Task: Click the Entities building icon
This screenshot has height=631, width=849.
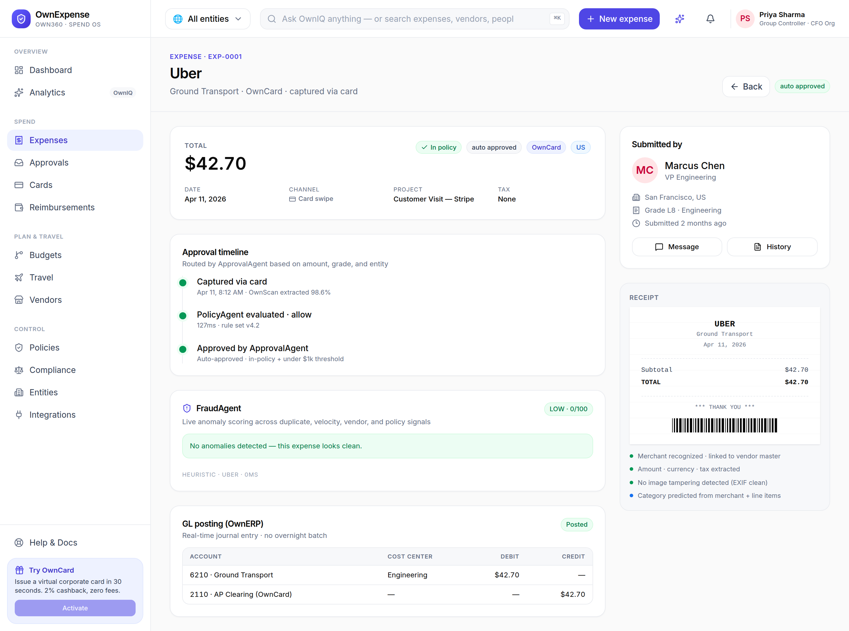Action: pyautogui.click(x=19, y=392)
